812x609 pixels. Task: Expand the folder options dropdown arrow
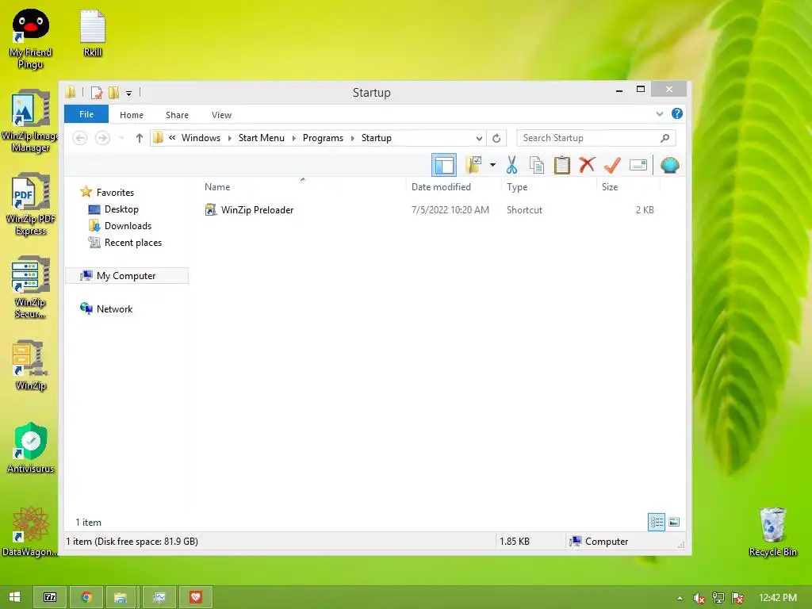pyautogui.click(x=492, y=165)
